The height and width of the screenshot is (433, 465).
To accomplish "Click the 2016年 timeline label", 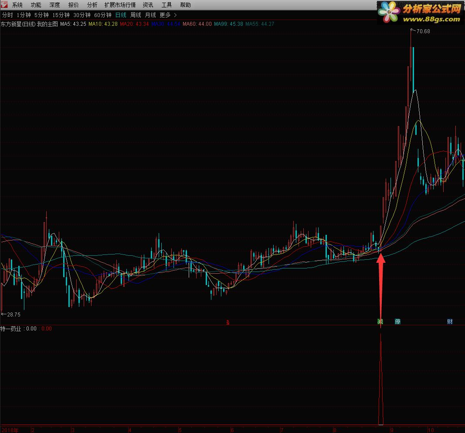I will (x=10, y=430).
